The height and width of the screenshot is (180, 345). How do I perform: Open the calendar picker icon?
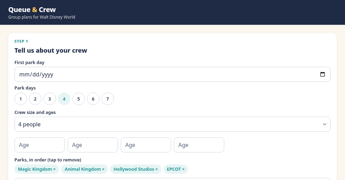323,74
